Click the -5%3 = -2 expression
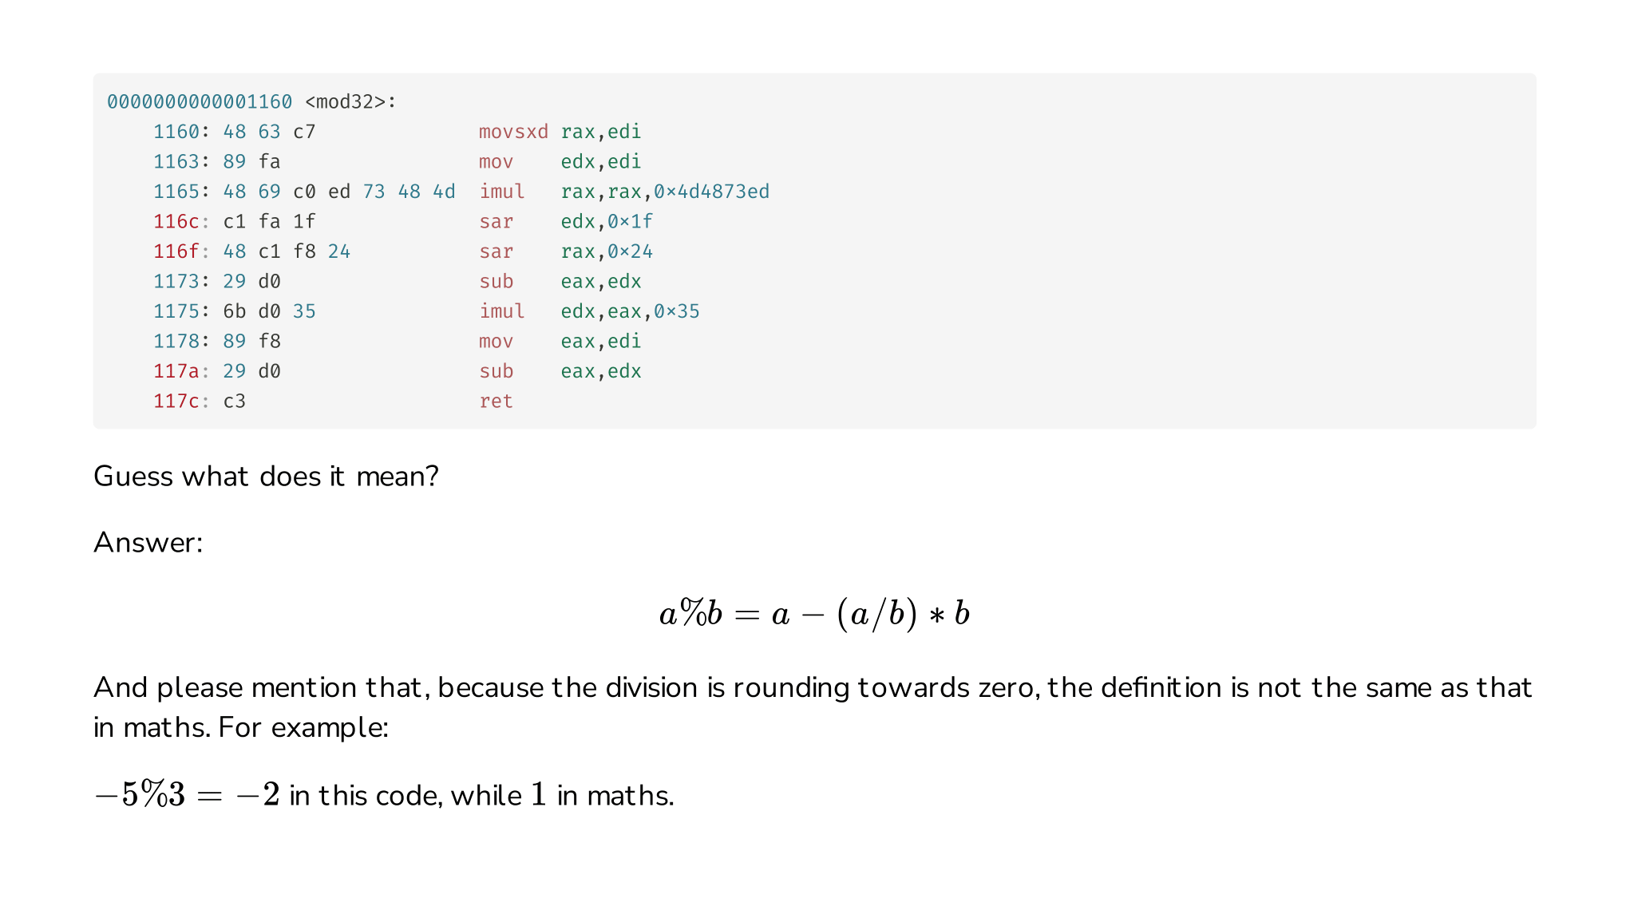Image resolution: width=1630 pixels, height=918 pixels. click(187, 795)
